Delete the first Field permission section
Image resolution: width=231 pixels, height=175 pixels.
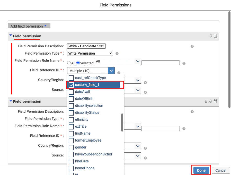pyautogui.click(x=216, y=36)
